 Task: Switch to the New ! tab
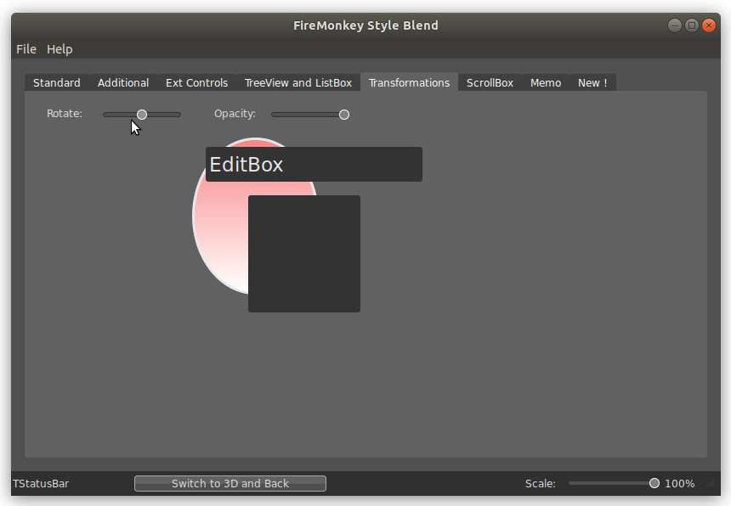pyautogui.click(x=592, y=83)
